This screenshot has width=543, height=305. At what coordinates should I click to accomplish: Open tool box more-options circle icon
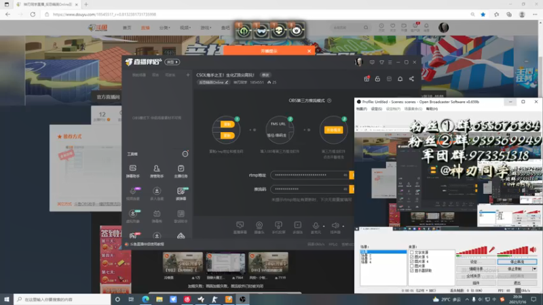pyautogui.click(x=185, y=154)
